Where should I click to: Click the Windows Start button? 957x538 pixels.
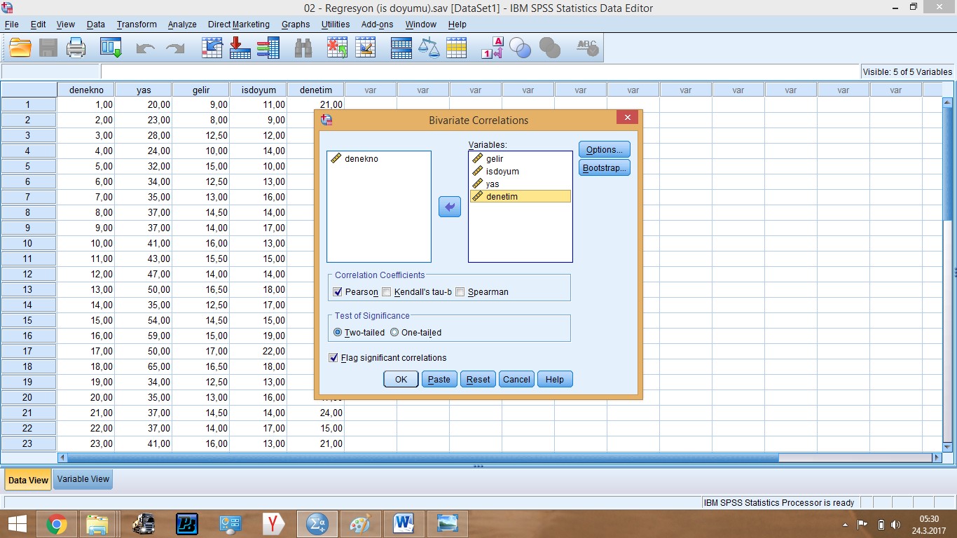(16, 523)
